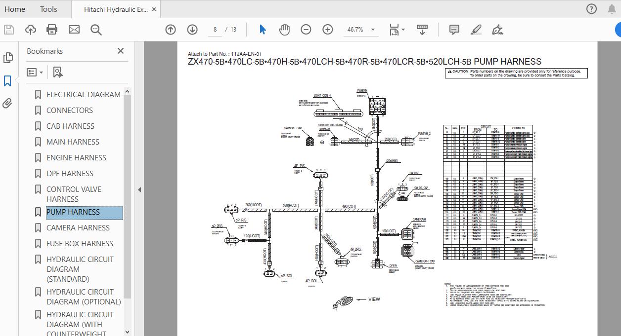Viewport: 621px width, 336px height.
Task: Open HYDRAULIC CIRCUIT DIAGRAM (STANDARD) bookmark
Action: pyautogui.click(x=80, y=269)
